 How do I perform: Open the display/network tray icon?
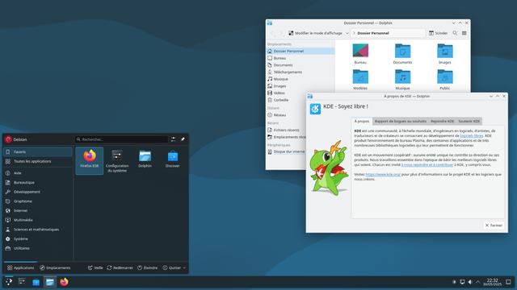(462, 282)
